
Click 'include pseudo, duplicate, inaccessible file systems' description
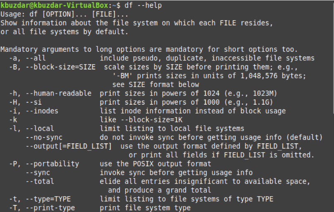coord(207,58)
